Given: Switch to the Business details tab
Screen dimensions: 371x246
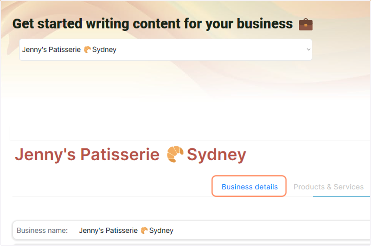Looking at the screenshot, I should tap(249, 187).
